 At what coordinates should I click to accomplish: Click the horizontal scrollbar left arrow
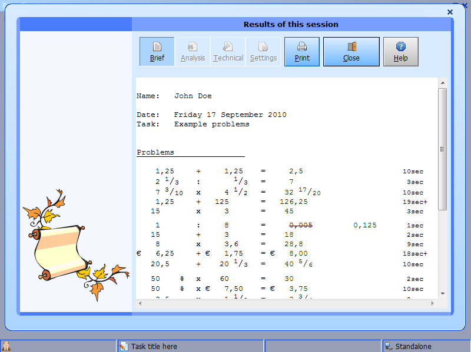pos(140,303)
